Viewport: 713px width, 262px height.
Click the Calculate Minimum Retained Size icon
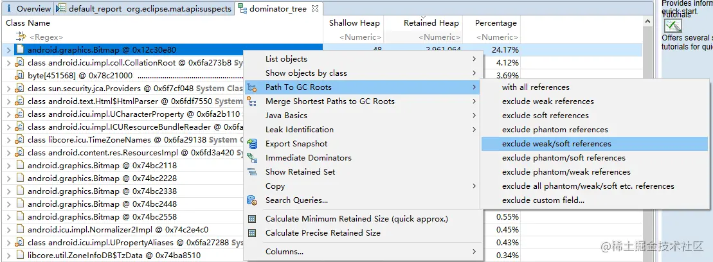[x=253, y=219]
